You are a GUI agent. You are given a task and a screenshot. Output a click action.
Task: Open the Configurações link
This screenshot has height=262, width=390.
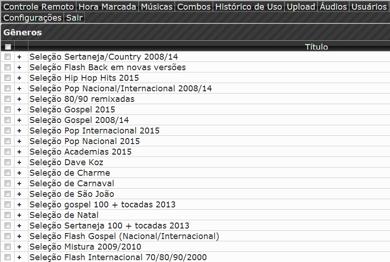tap(32, 18)
